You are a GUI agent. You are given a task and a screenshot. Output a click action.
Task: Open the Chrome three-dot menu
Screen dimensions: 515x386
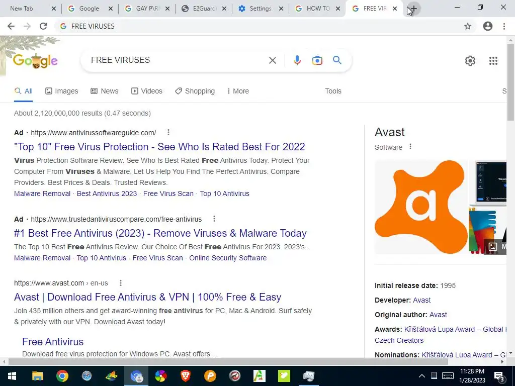pyautogui.click(x=504, y=26)
